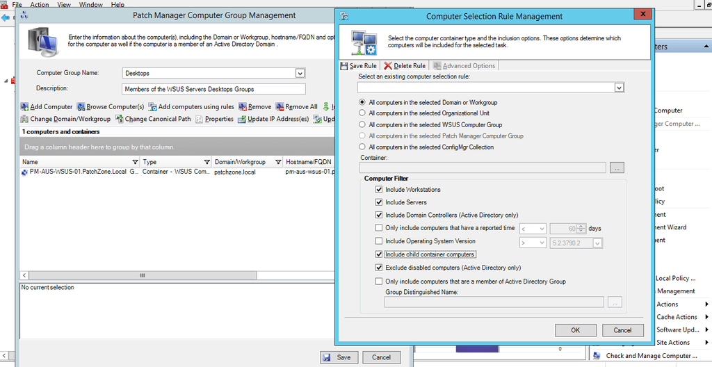The width and height of the screenshot is (712, 367).
Task: Click the Description text field
Action: pyautogui.click(x=214, y=89)
